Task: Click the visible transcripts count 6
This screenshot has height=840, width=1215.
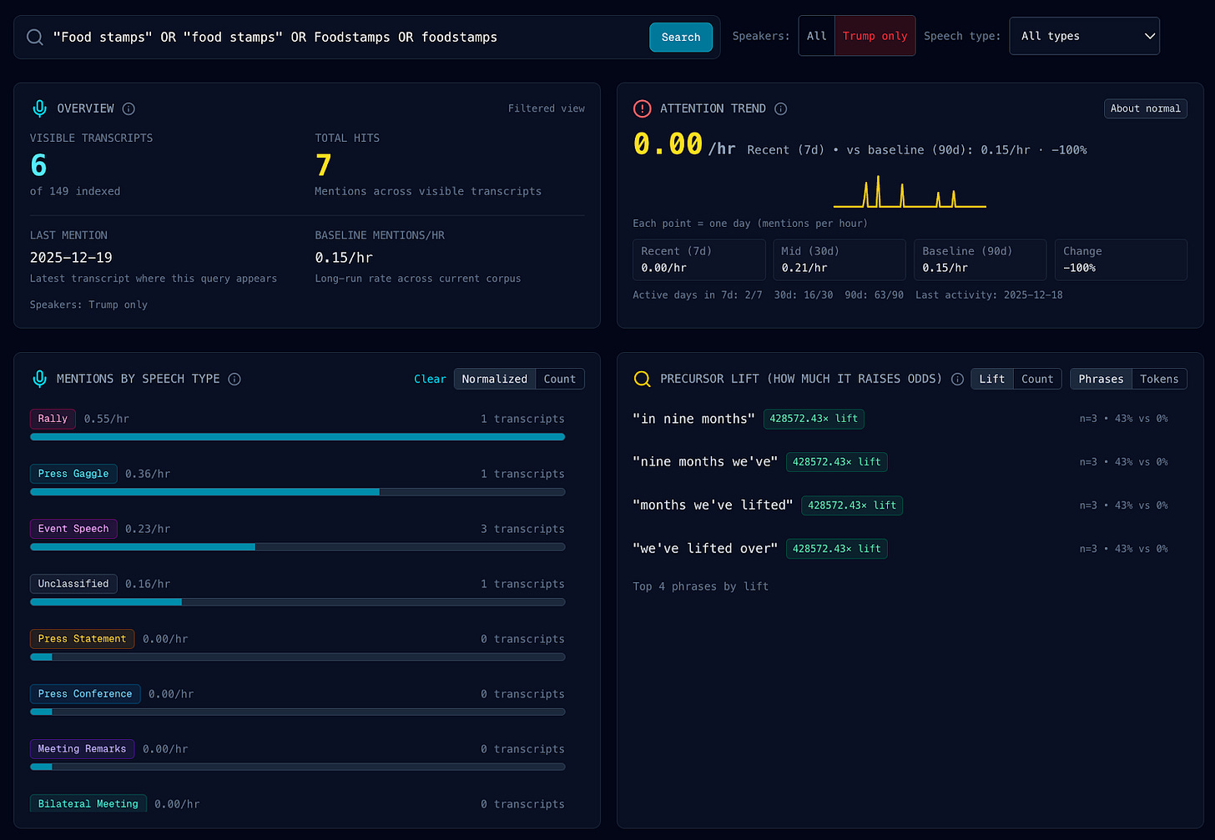Action: 38,165
